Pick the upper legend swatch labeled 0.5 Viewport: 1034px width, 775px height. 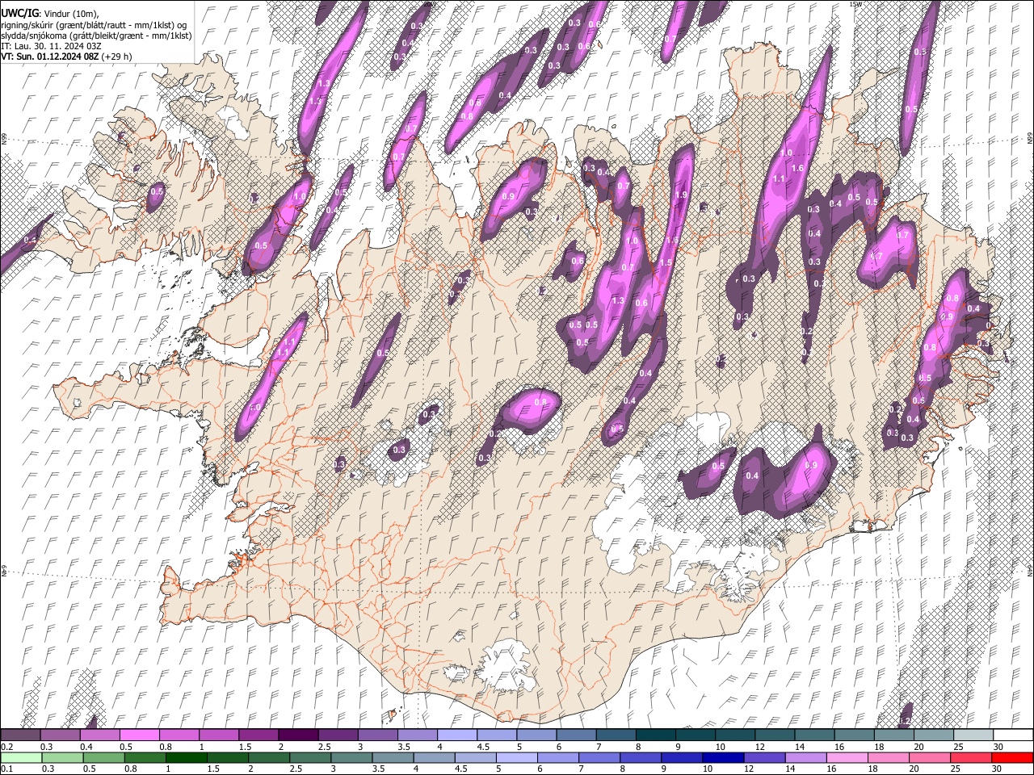tap(139, 735)
